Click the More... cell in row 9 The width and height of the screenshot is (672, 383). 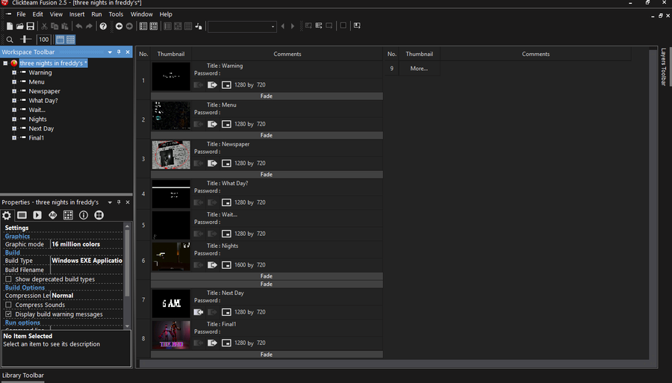click(x=419, y=69)
